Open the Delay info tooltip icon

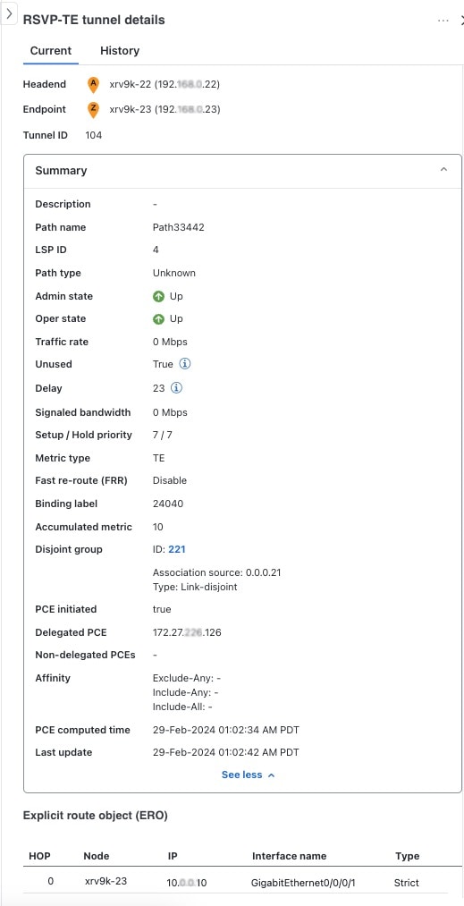click(176, 387)
